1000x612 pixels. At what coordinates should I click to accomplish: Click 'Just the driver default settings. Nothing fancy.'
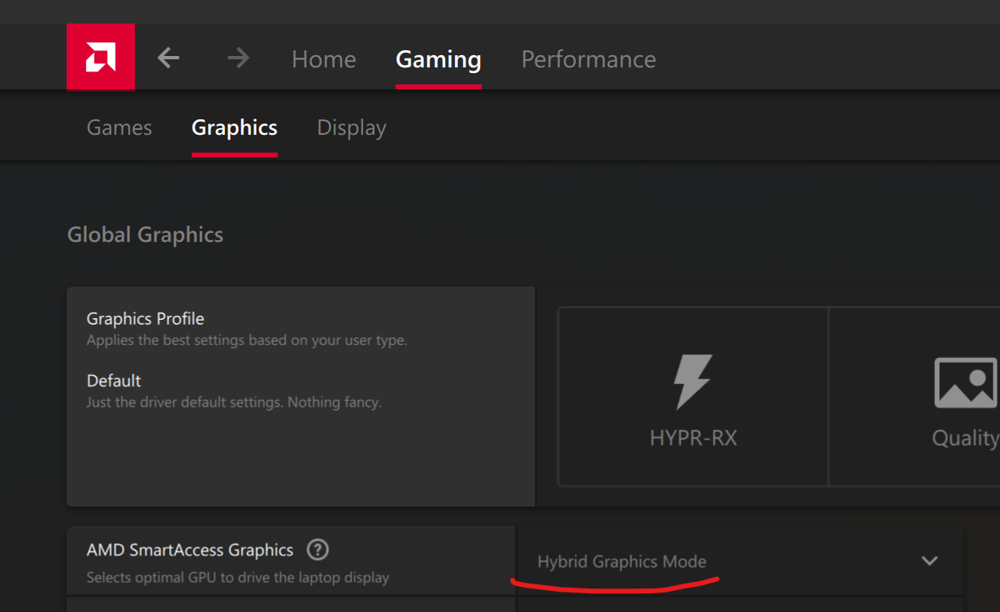[234, 402]
